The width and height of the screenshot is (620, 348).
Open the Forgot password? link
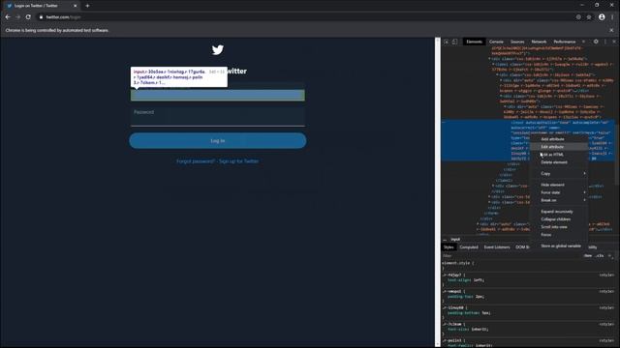pyautogui.click(x=196, y=161)
